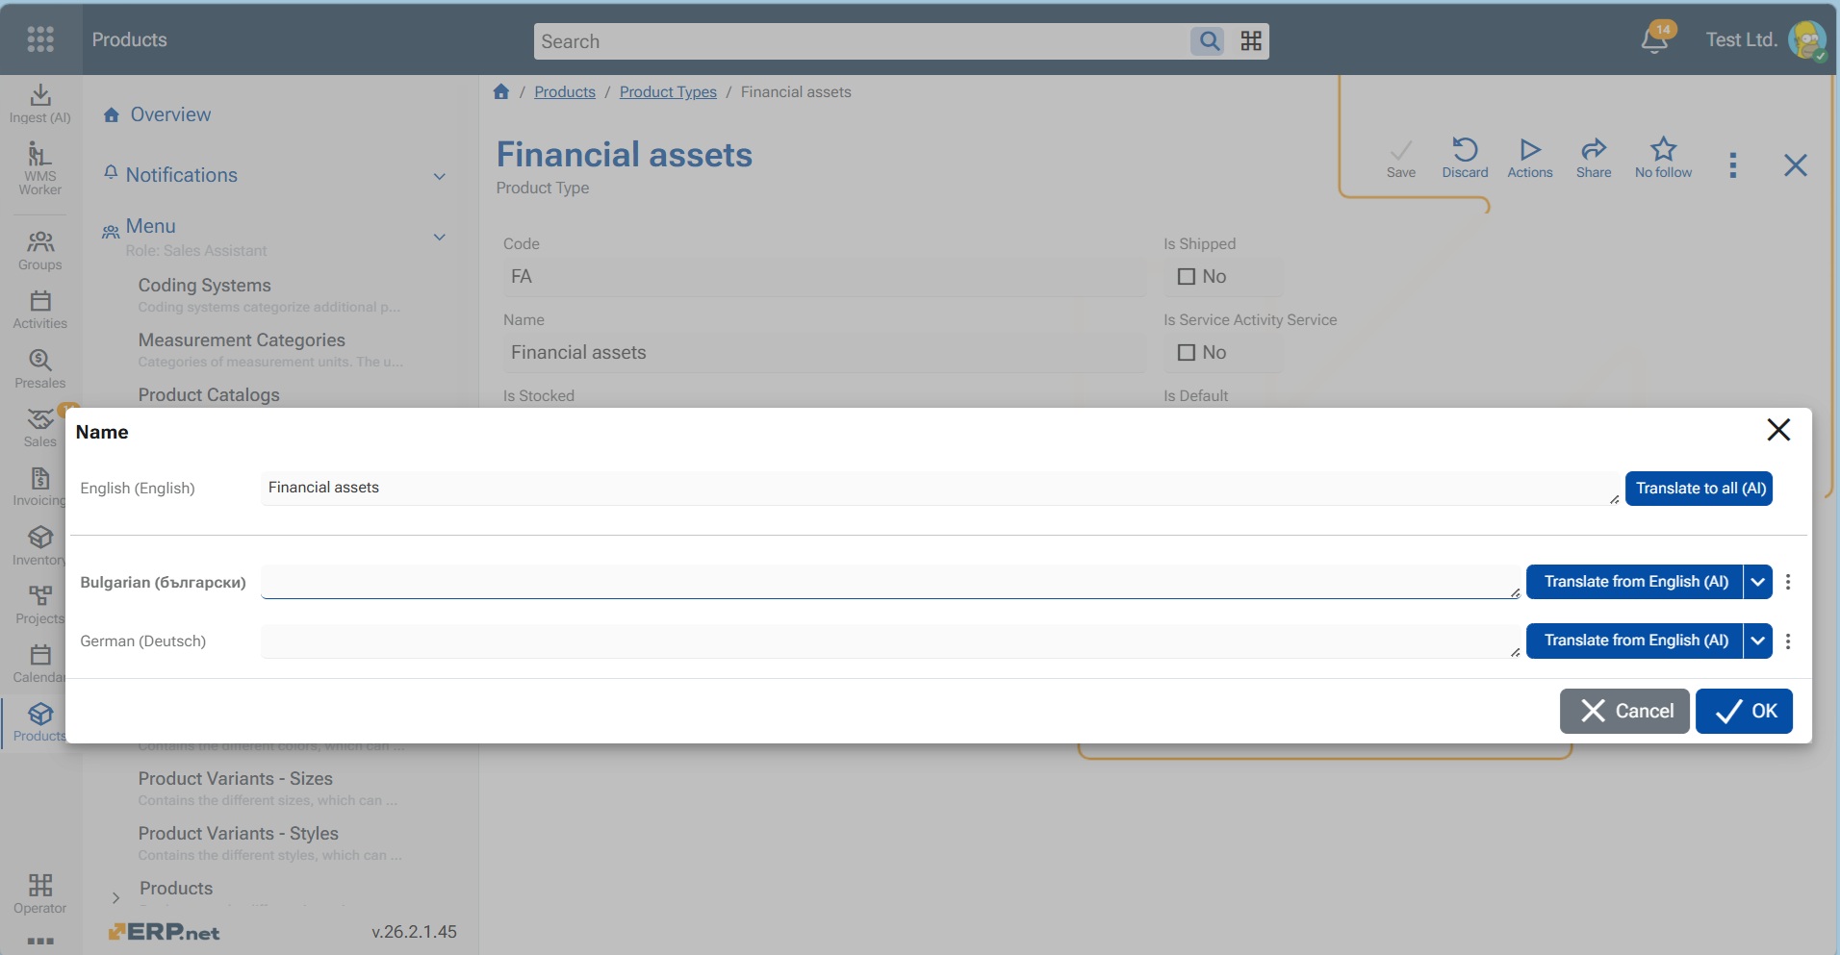Close the Name dialog with X
Screen dimensions: 1840x955
click(1778, 430)
